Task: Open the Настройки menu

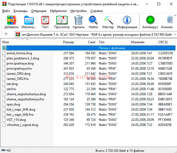Action: tap(79, 11)
